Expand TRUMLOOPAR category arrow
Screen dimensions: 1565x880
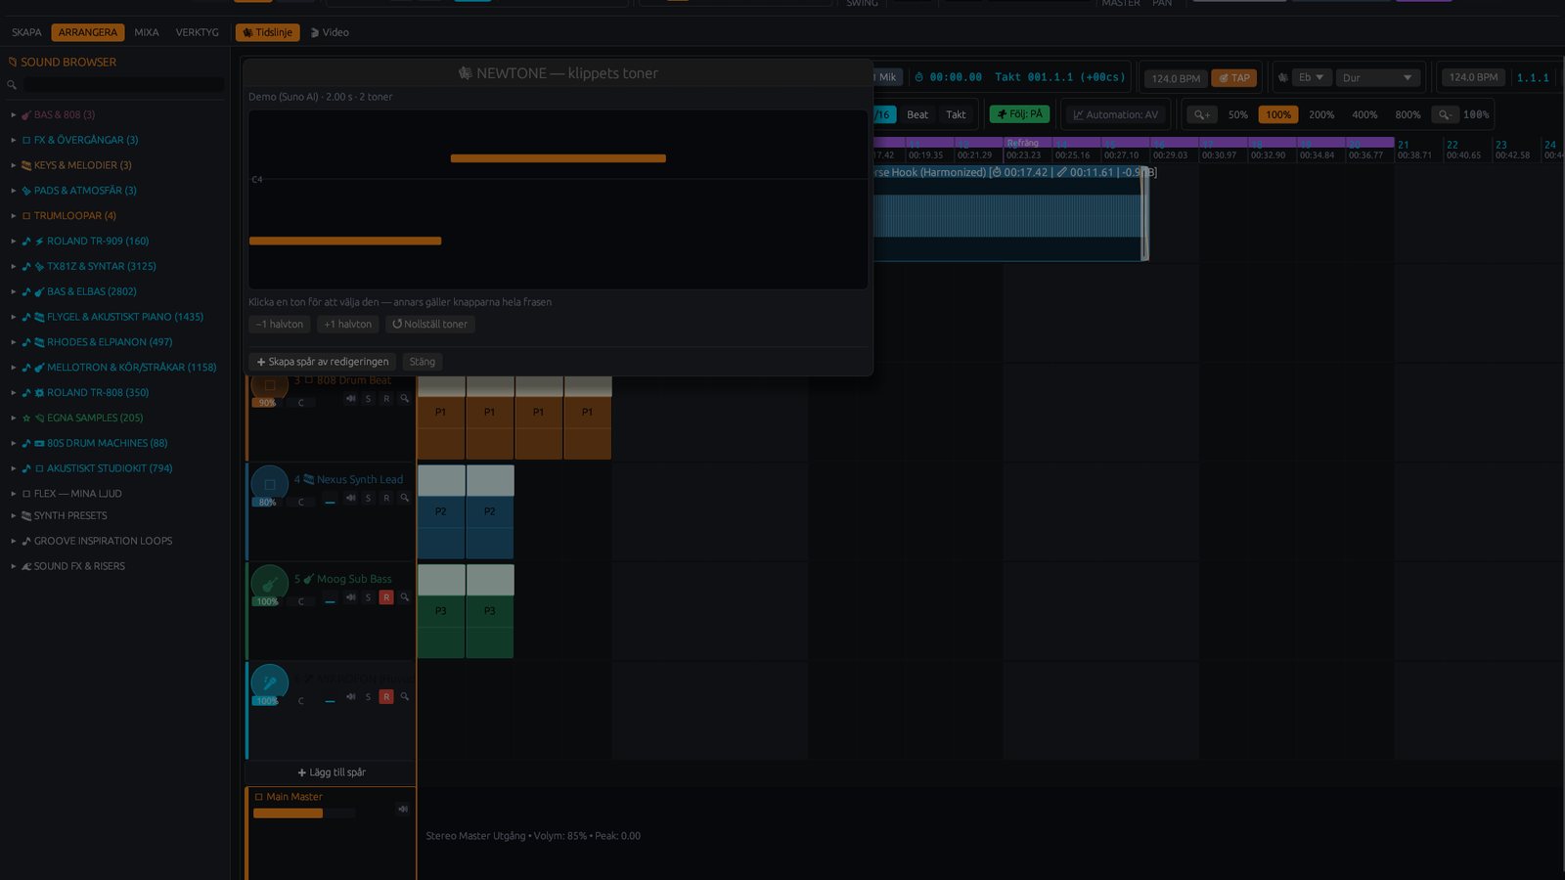14,215
